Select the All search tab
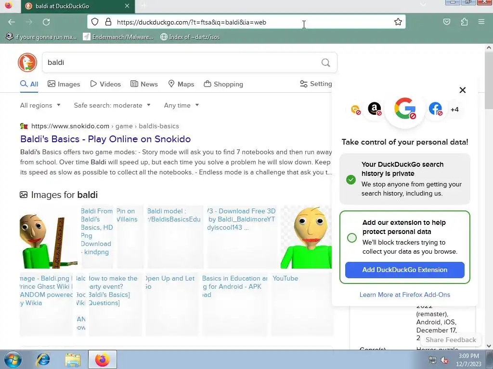This screenshot has width=493, height=369. point(29,84)
